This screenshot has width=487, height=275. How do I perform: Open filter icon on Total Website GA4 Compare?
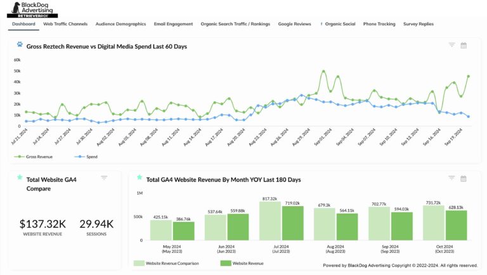pos(104,178)
